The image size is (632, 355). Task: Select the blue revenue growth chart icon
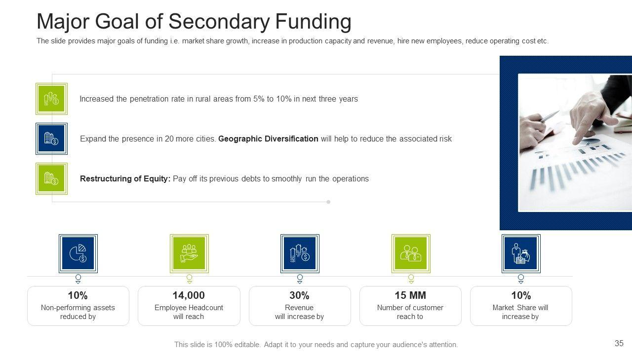coord(300,253)
